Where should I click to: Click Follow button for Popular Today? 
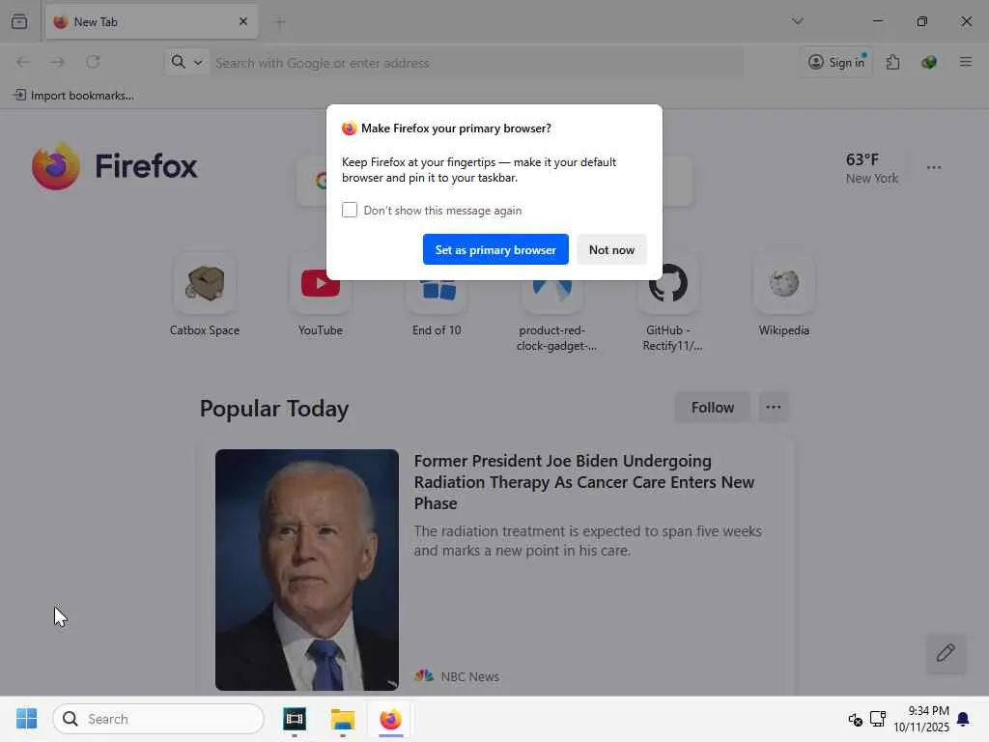[x=712, y=407]
